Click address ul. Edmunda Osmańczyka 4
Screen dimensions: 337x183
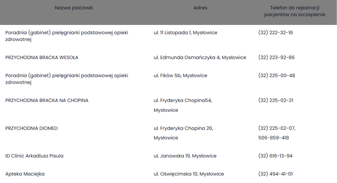pos(200,57)
